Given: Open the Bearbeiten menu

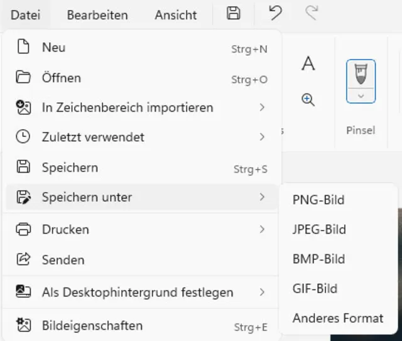Looking at the screenshot, I should (97, 14).
